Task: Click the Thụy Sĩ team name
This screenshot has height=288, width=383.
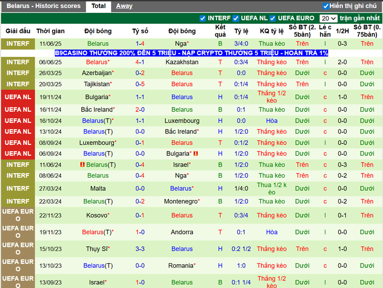Action: (x=97, y=249)
